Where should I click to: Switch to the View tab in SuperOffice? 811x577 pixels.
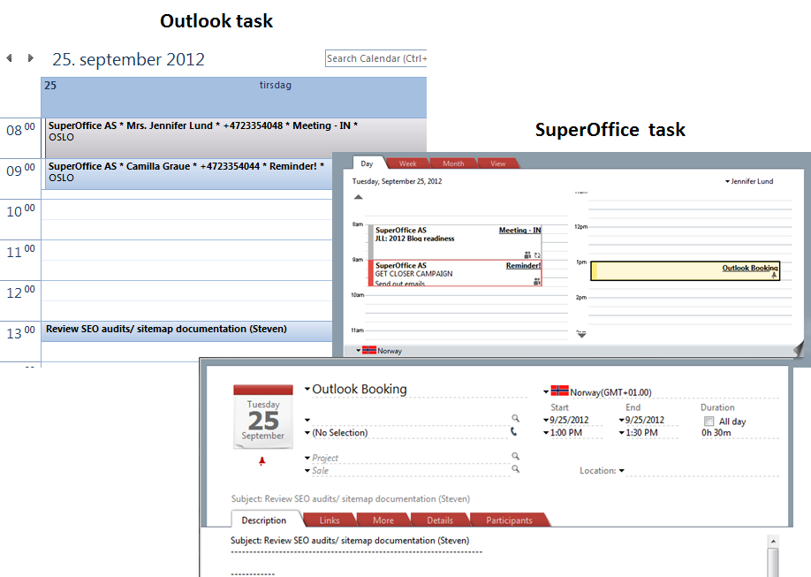(497, 163)
